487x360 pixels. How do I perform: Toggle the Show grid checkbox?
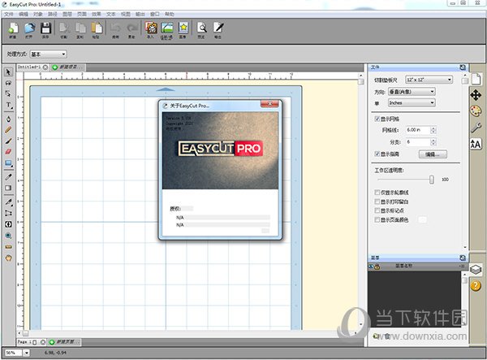point(377,119)
